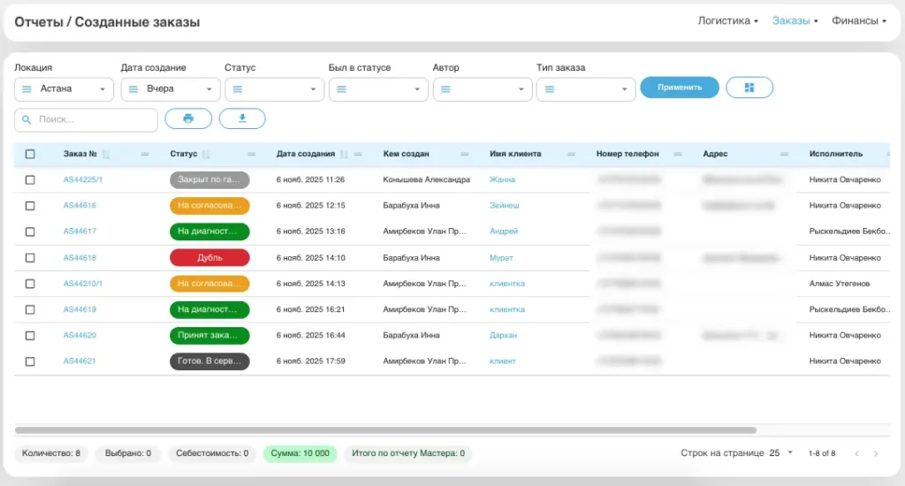Open the Дата создание dropdown showing Вчера

point(171,89)
